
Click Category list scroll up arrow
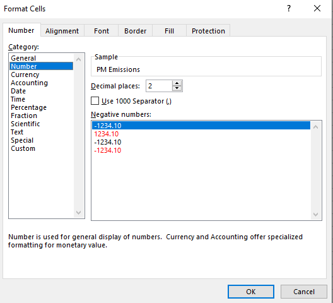(78, 59)
